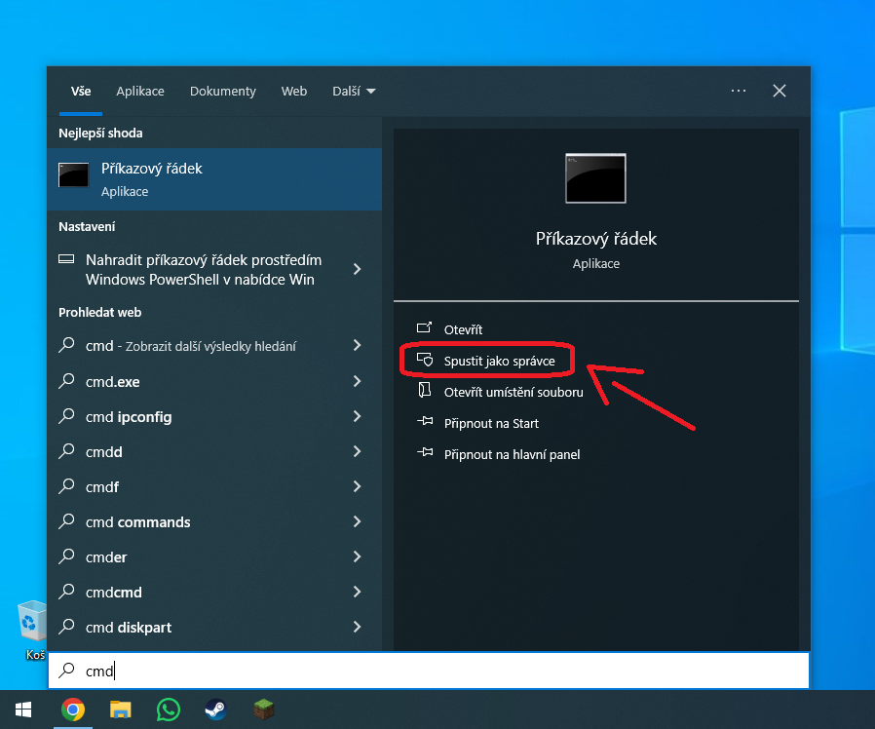The image size is (875, 729).
Task: Open the WhatsApp taskbar icon
Action: pyautogui.click(x=169, y=709)
